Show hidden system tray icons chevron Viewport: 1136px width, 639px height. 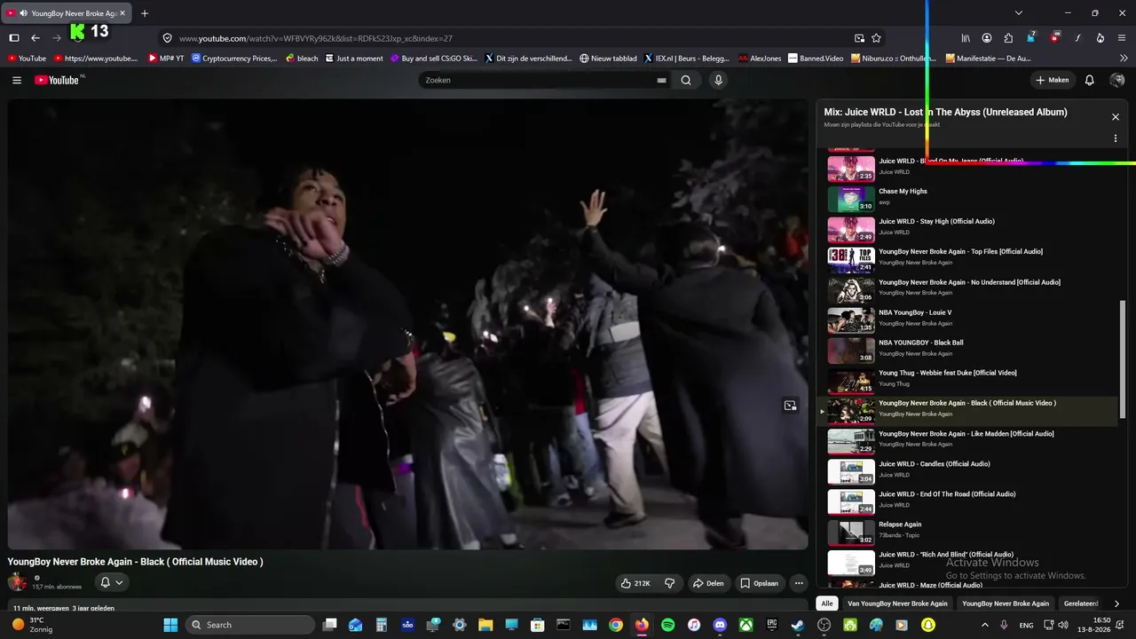coord(984,625)
